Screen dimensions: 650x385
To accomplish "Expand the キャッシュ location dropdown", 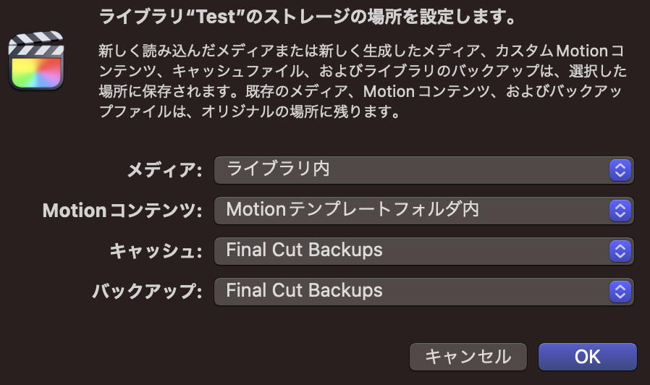I will point(423,251).
